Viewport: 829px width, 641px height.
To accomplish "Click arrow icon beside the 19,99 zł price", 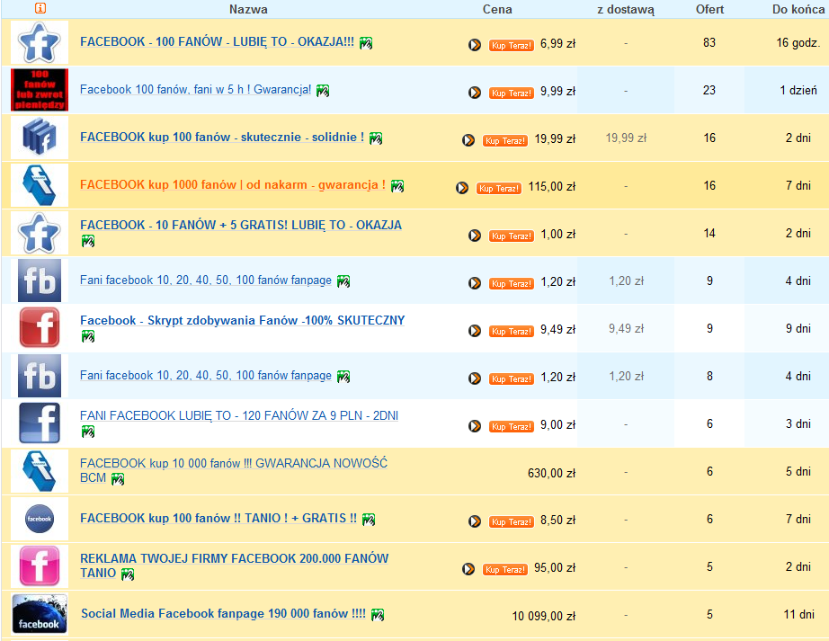I will 468,140.
